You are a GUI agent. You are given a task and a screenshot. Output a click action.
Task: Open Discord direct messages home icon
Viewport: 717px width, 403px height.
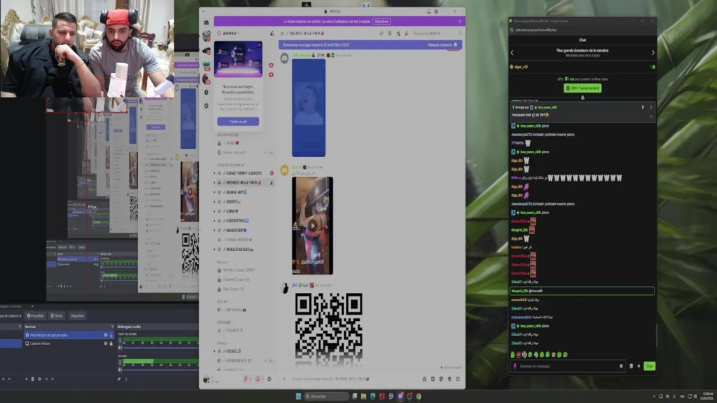pos(206,22)
